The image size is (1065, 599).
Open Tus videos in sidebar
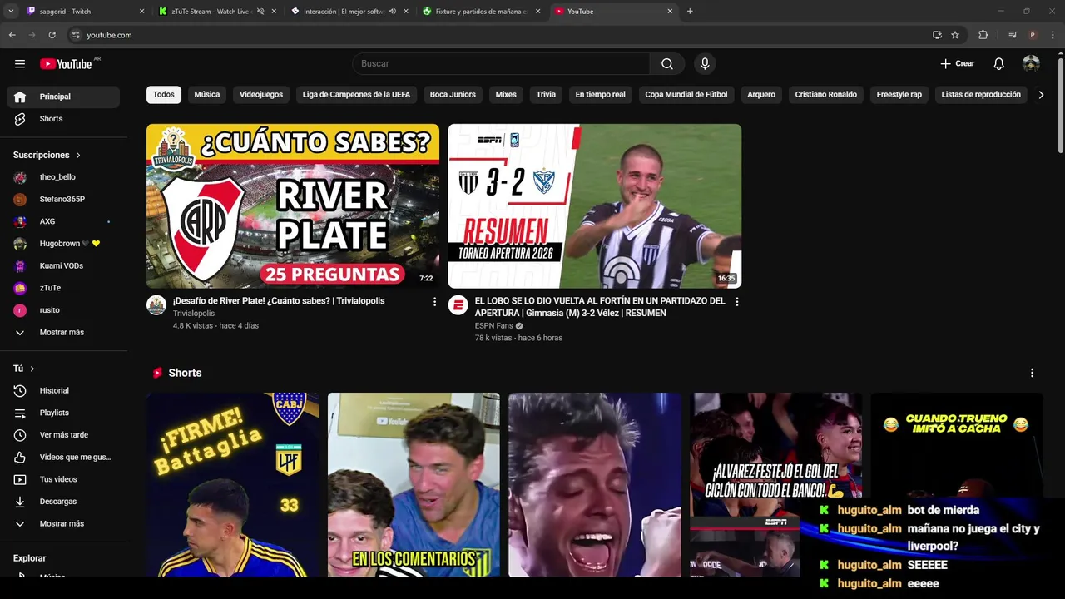point(63,479)
